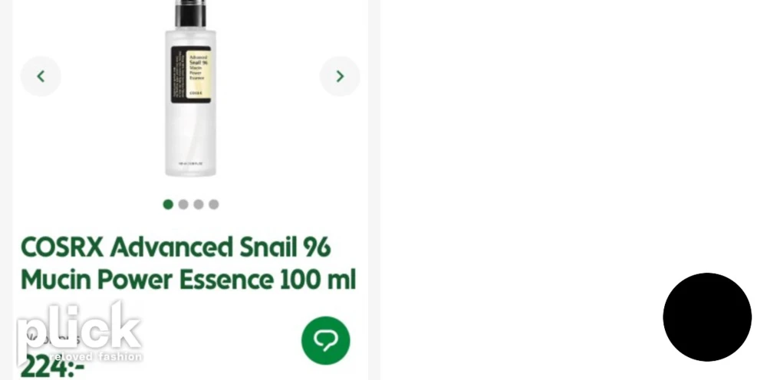Open the COSRX bottle product photo
Image resolution: width=767 pixels, height=380 pixels.
pos(191,88)
